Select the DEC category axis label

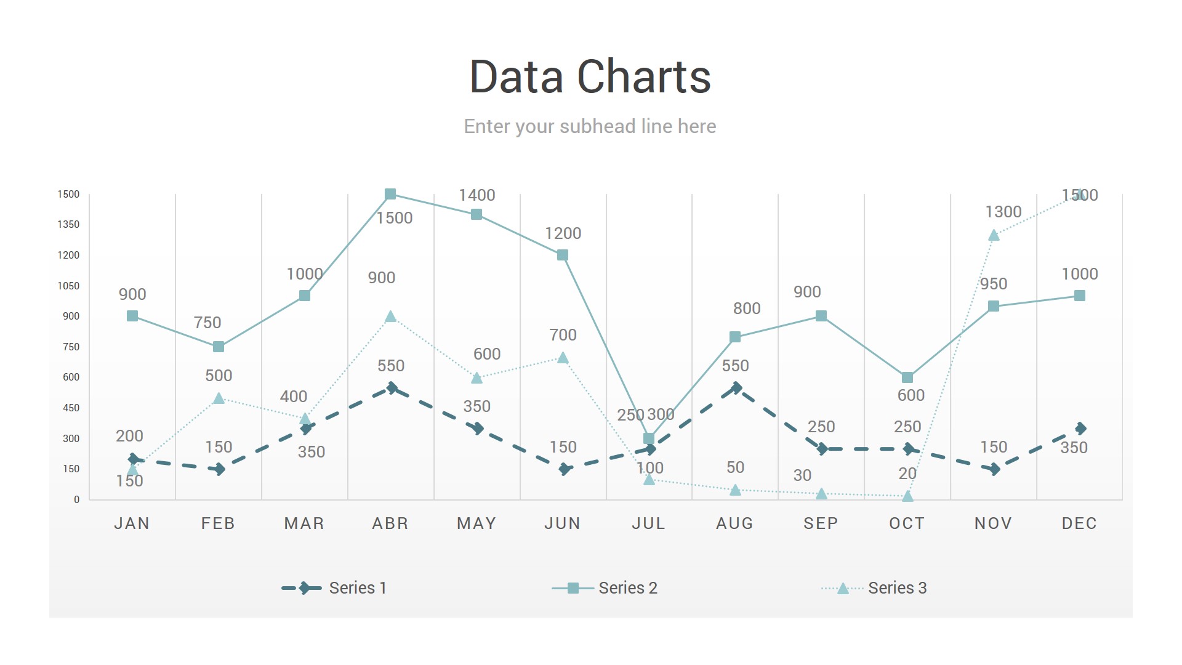tap(1079, 523)
